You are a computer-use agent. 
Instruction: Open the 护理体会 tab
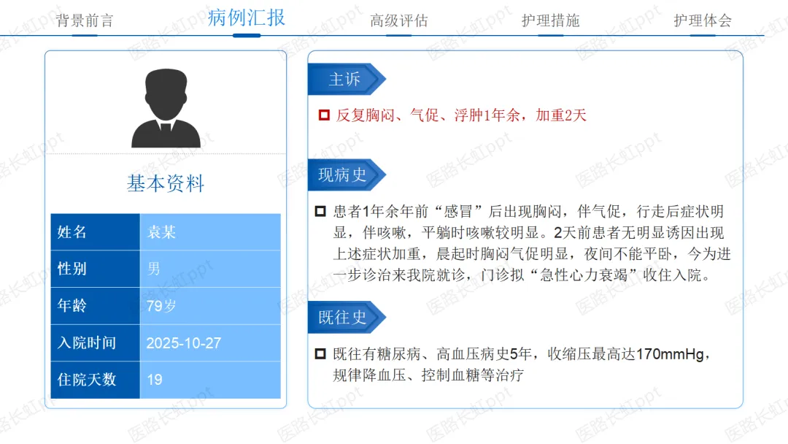pos(703,20)
